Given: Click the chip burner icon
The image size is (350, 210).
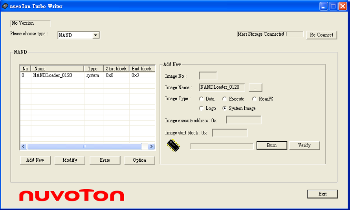Looking at the screenshot, I should pos(174,146).
